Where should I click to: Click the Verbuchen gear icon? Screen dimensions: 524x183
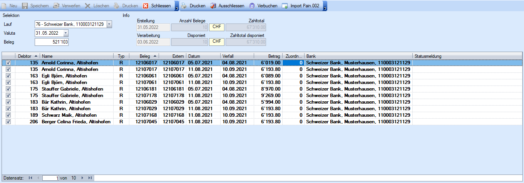252,6
